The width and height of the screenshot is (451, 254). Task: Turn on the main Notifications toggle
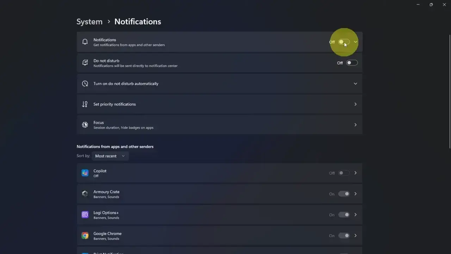[x=344, y=42]
